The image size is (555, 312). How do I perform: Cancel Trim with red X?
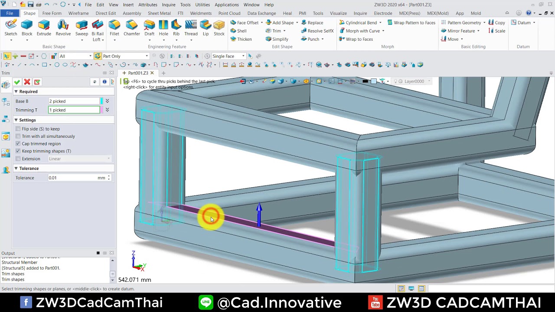point(27,82)
